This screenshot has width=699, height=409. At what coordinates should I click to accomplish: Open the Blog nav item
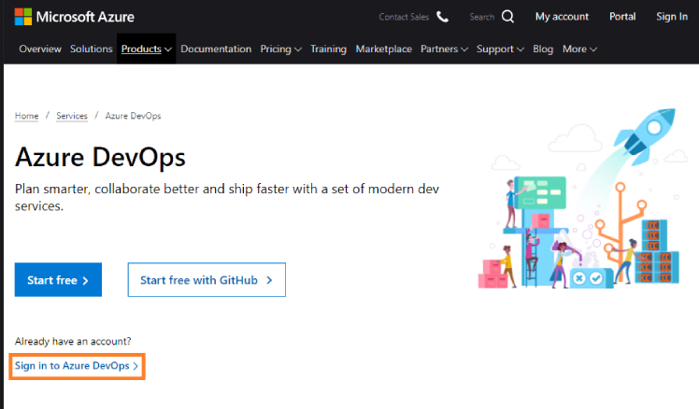tap(543, 49)
